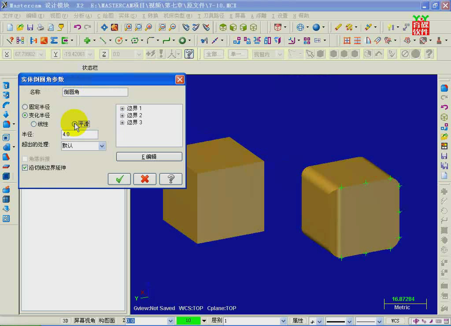Open the Z depth dropdown in status bar
Viewport: 451px width, 326px height.
point(170,321)
